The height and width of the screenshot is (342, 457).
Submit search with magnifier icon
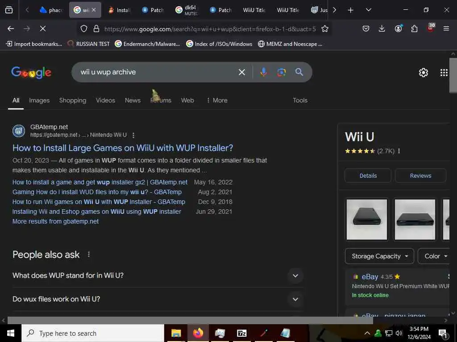[299, 72]
